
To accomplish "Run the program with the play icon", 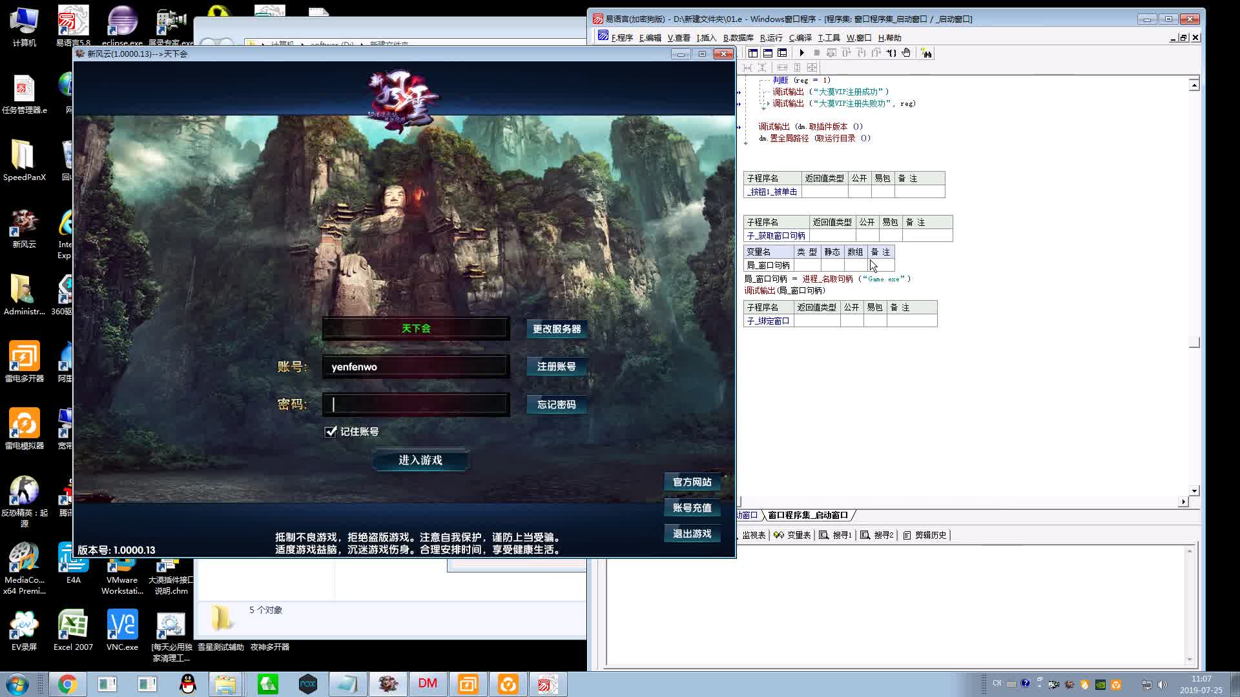I will tap(801, 53).
